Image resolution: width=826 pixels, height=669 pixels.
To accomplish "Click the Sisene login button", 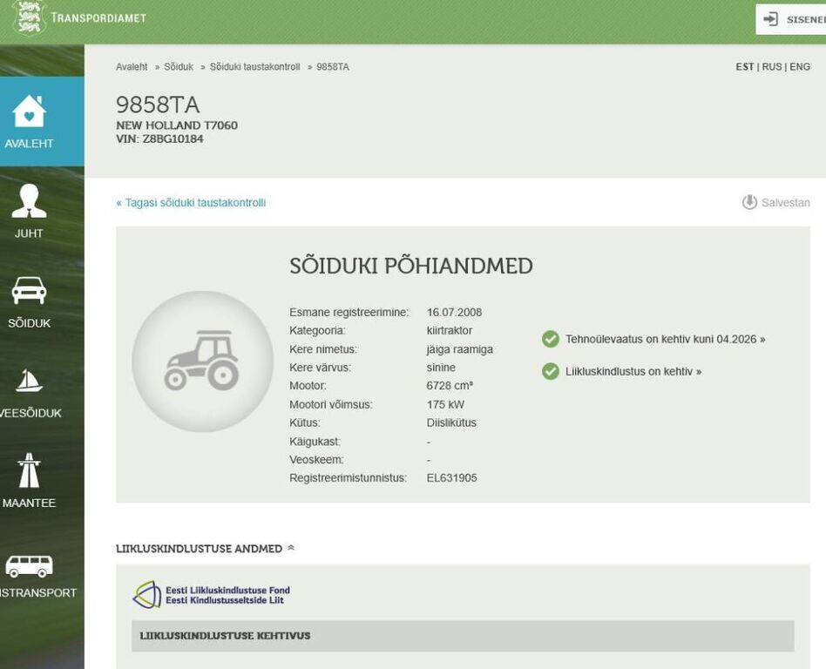I will pyautogui.click(x=790, y=19).
